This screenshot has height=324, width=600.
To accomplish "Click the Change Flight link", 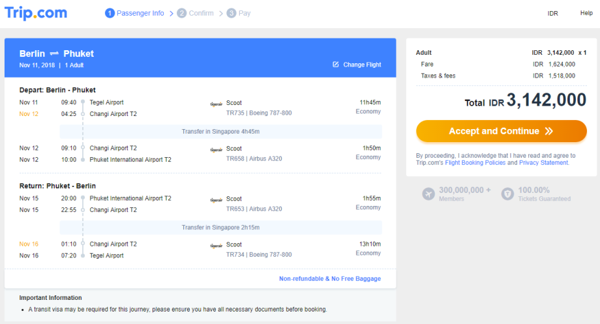I will pyautogui.click(x=362, y=65).
